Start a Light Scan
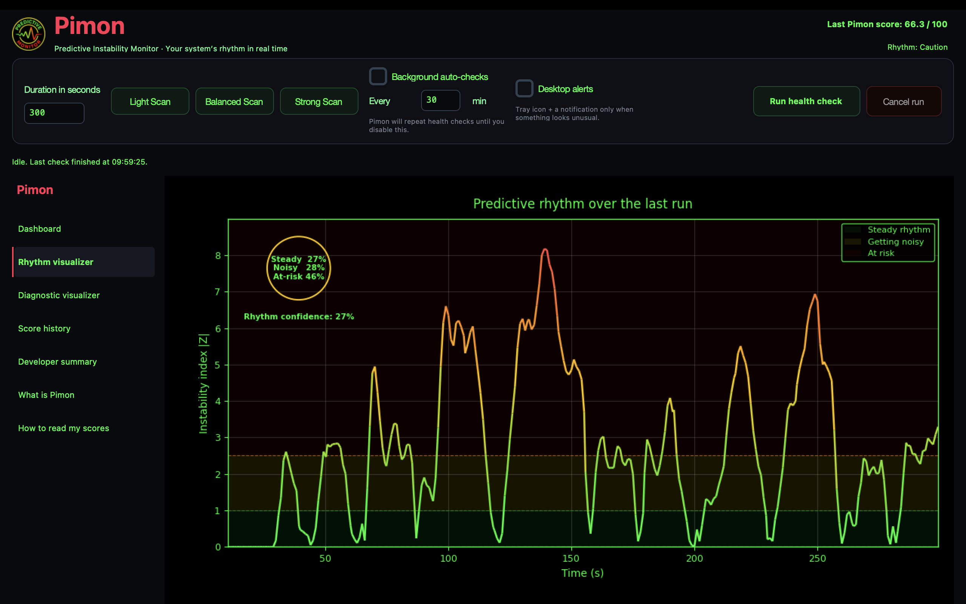Viewport: 966px width, 604px height. click(150, 102)
